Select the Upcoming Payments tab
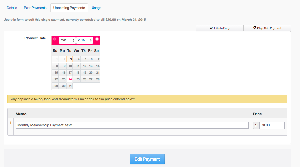The image size is (300, 167). click(69, 8)
